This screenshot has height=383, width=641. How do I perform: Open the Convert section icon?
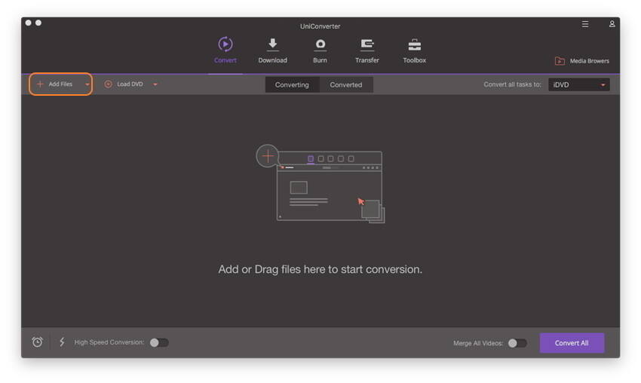pyautogui.click(x=225, y=44)
